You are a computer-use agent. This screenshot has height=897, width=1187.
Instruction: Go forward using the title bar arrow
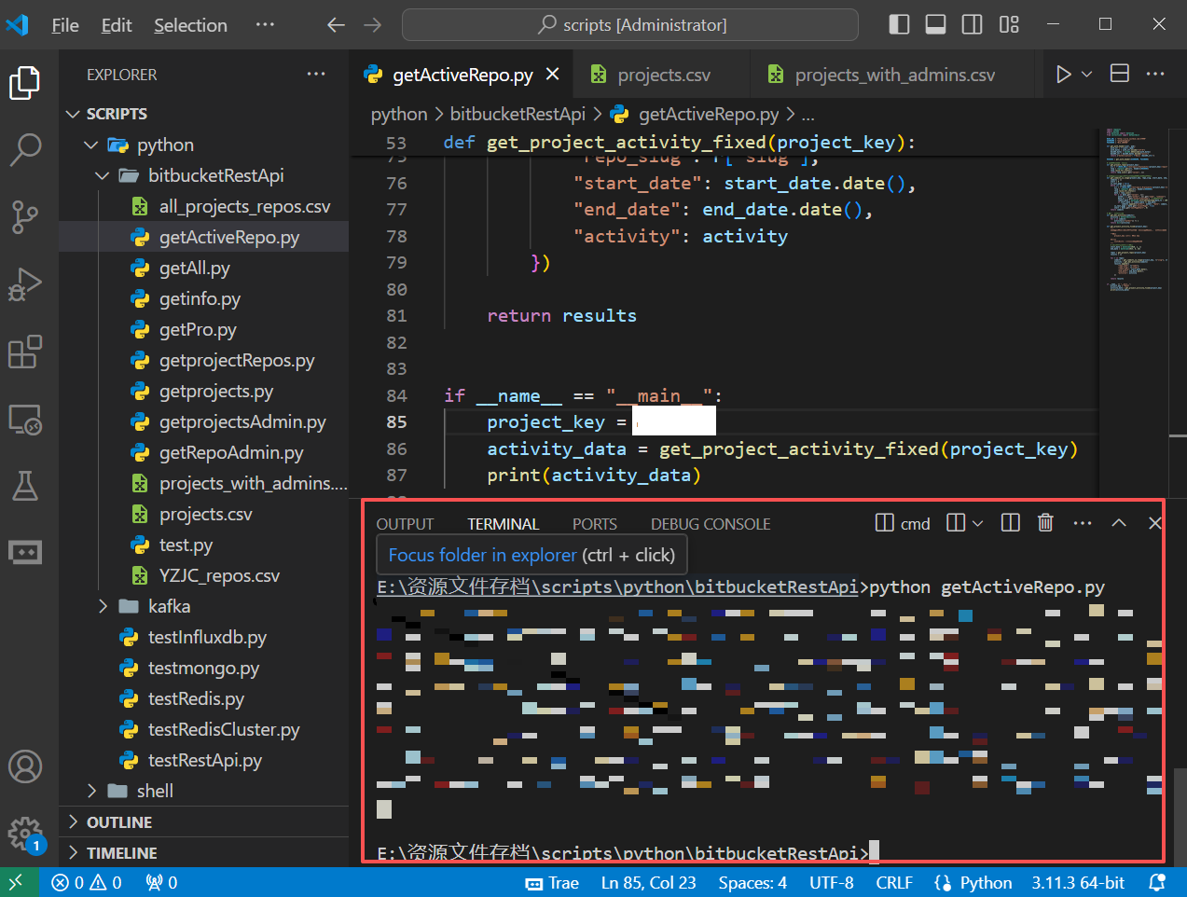(373, 25)
